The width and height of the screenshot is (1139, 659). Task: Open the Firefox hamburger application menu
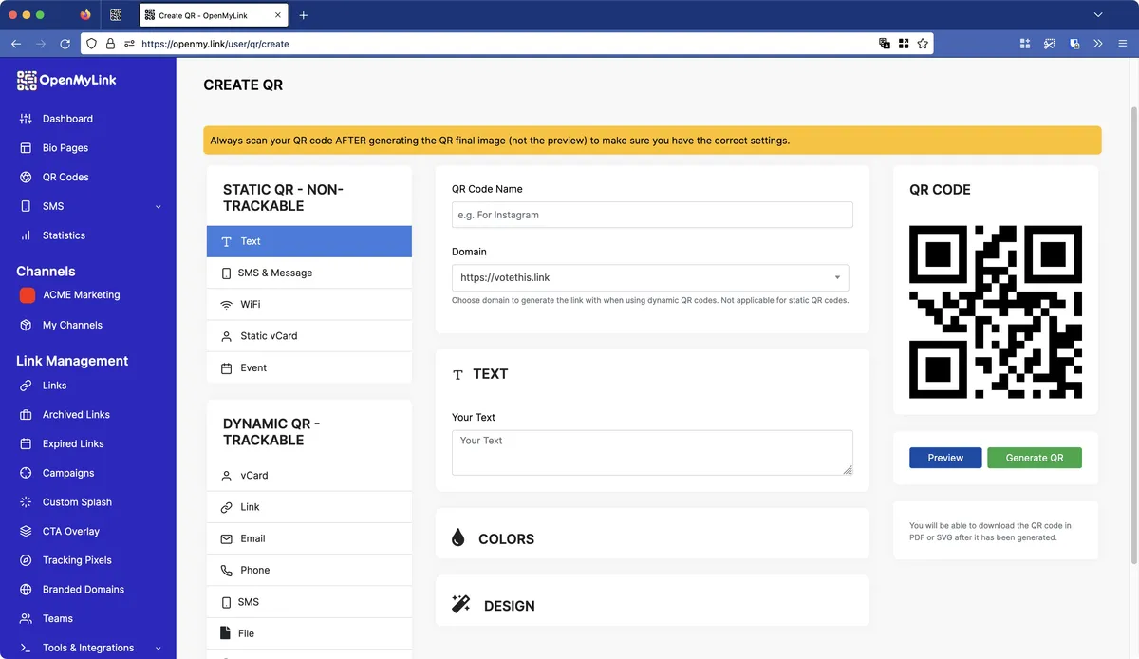(1122, 44)
